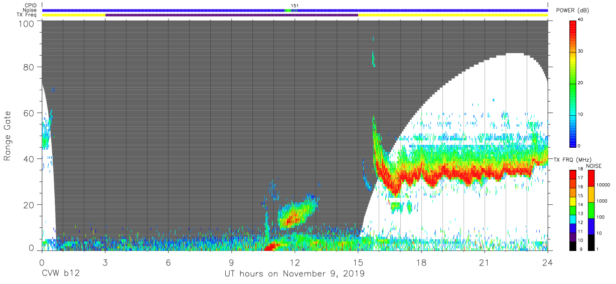Click the 6 label on UT hours axis
This screenshot has height=284, width=616.
(x=169, y=262)
